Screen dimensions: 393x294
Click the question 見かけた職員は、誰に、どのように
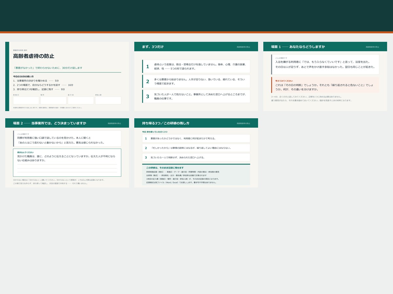[66, 158]
